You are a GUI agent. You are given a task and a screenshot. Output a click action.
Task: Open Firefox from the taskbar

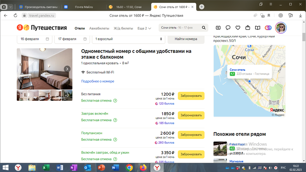pos(143,168)
